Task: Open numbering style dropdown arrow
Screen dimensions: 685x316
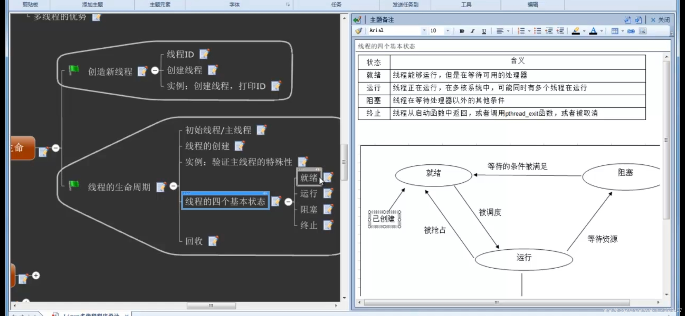Action: (529, 31)
